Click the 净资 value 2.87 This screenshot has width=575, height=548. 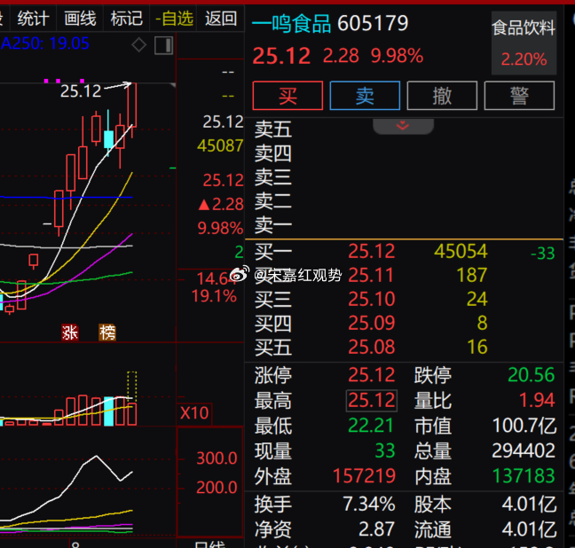point(376,529)
